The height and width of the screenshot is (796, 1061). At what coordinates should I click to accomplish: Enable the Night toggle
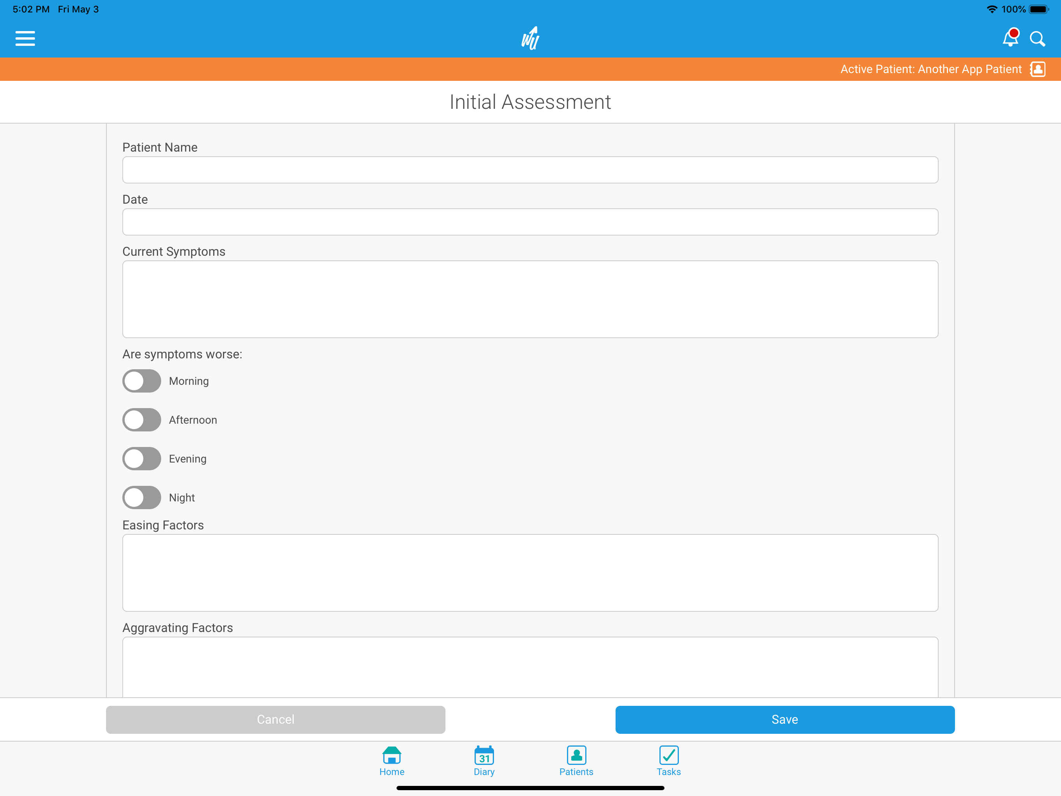coord(141,497)
